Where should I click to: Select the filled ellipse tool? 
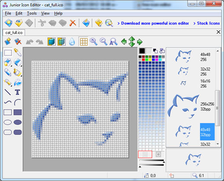pyautogui.click(x=18, y=122)
